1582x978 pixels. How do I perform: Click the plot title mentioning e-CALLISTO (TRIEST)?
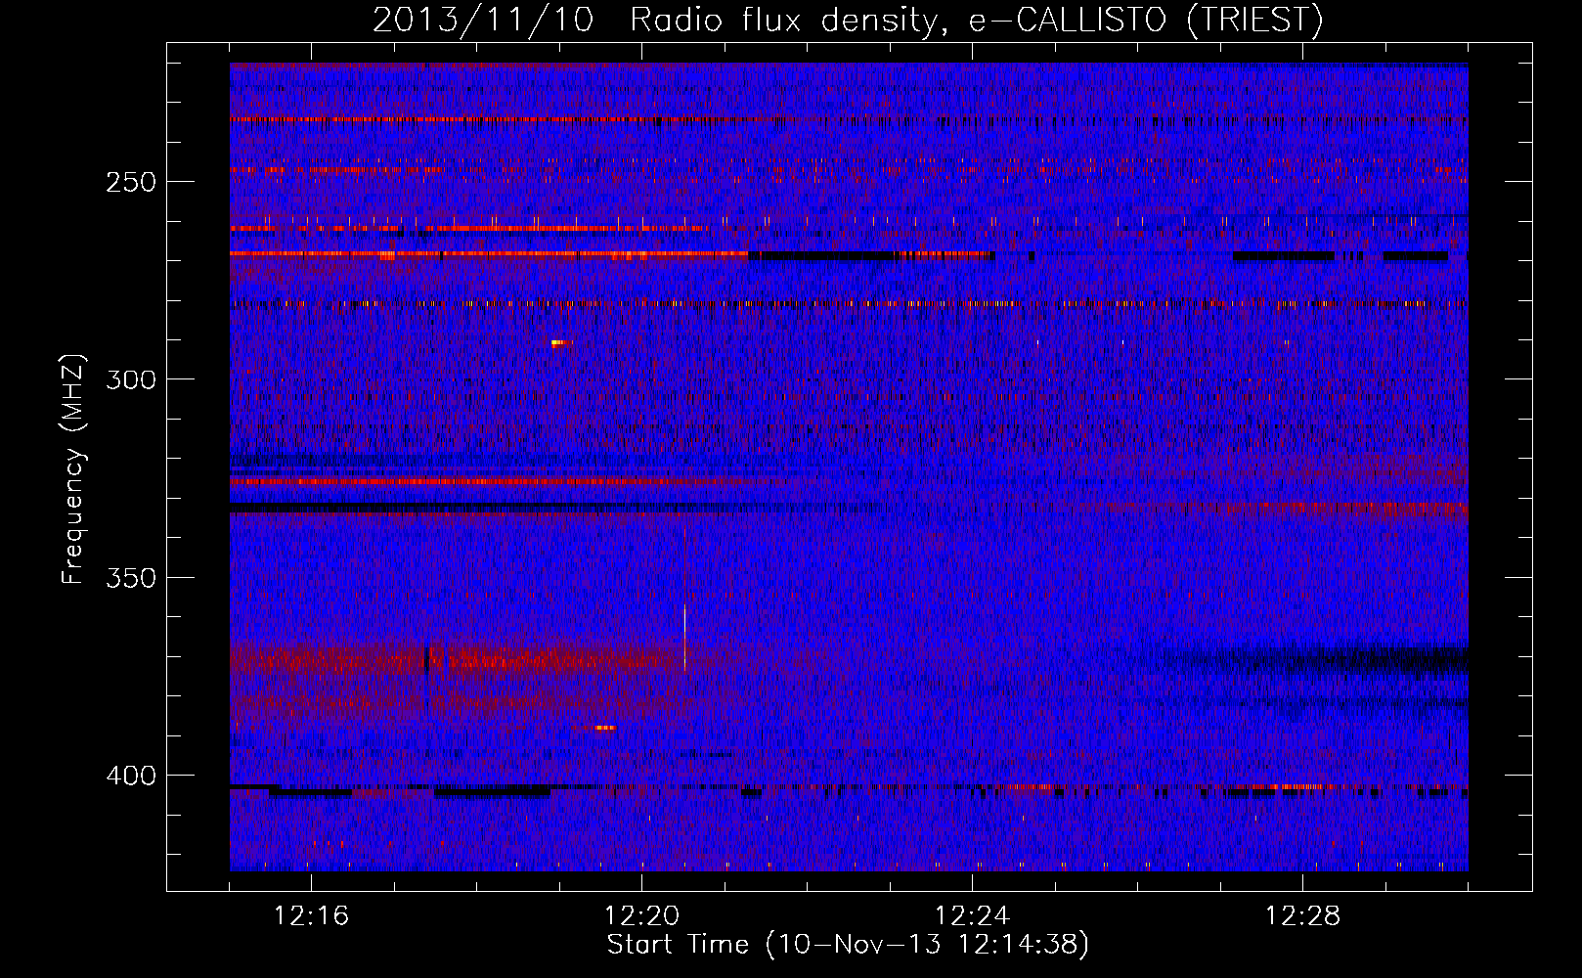(x=848, y=20)
